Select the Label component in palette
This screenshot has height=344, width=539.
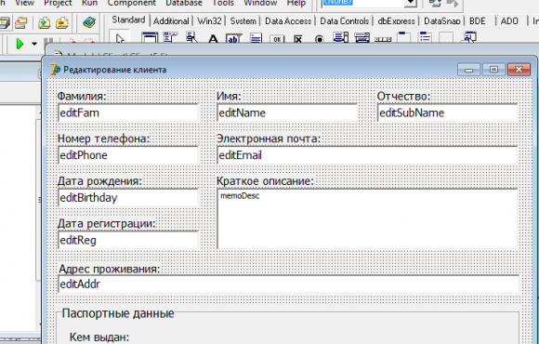pos(213,38)
